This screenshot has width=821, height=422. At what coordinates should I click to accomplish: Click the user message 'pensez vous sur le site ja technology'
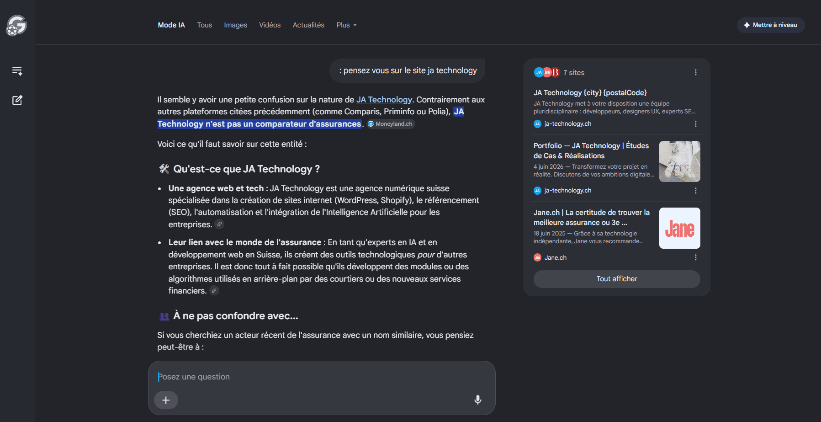pyautogui.click(x=408, y=70)
